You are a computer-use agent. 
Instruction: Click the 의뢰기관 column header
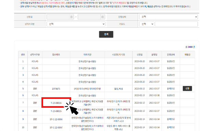click(87, 55)
